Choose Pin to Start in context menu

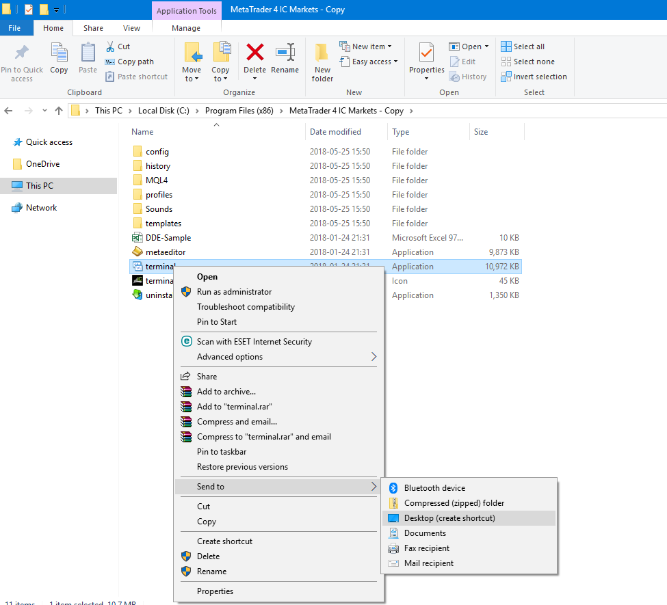point(217,322)
